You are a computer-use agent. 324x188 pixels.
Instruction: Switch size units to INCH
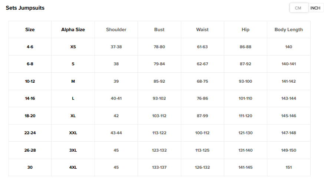[x=315, y=8]
